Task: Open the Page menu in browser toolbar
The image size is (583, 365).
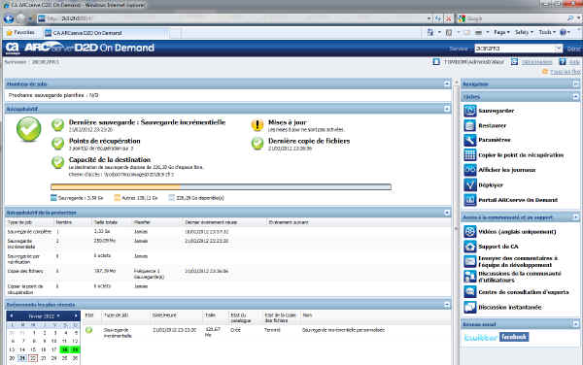Action: coord(501,32)
